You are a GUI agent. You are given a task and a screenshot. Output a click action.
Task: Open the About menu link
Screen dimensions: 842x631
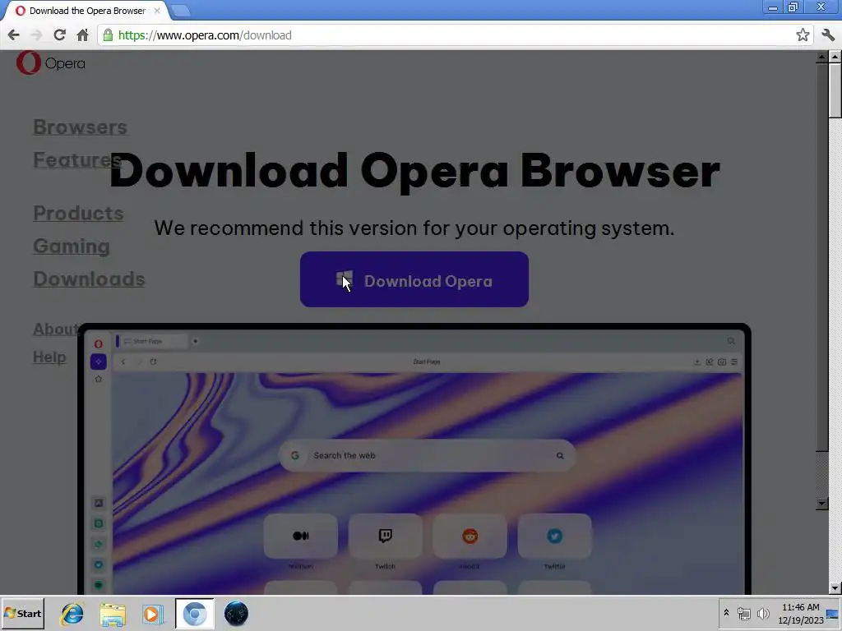click(56, 329)
